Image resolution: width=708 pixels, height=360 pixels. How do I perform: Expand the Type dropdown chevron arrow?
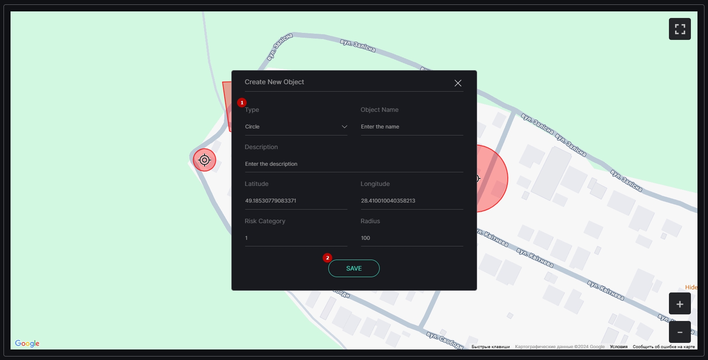(345, 127)
